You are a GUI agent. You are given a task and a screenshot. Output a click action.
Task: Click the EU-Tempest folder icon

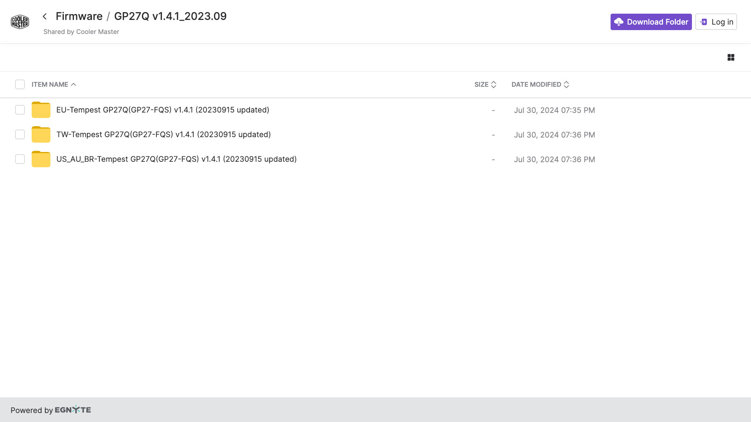(41, 110)
